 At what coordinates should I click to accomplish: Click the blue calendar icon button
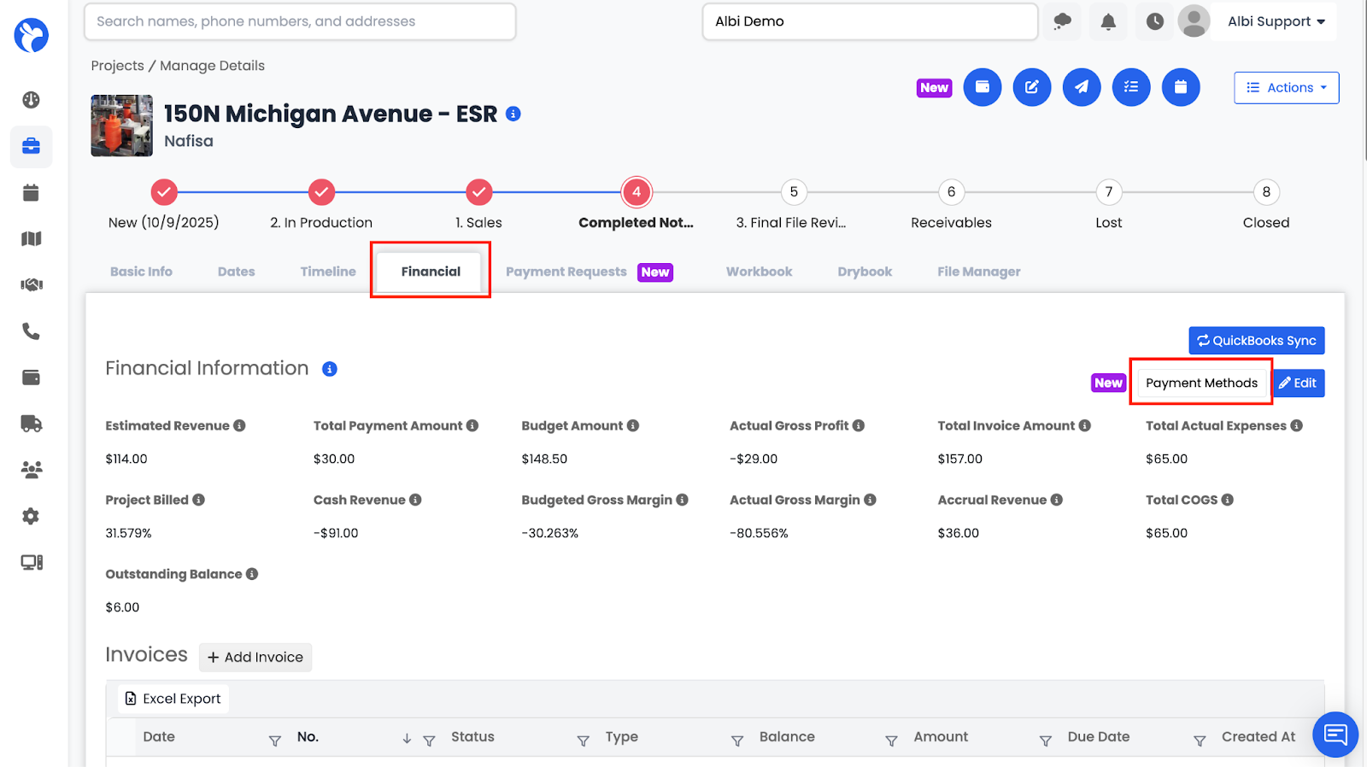pyautogui.click(x=1180, y=87)
